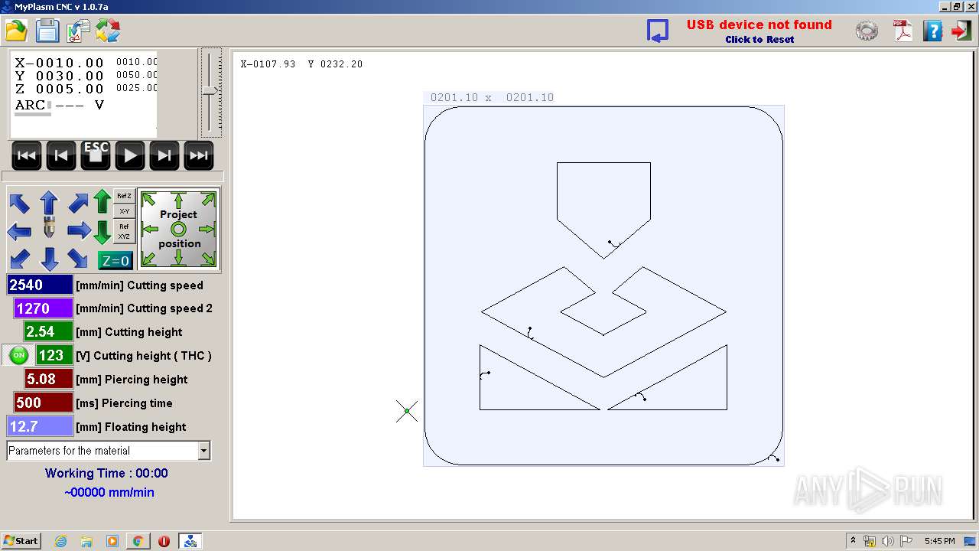This screenshot has height=551, width=979.
Task: Jog torch forward with blue up arrow
Action: 49,203
